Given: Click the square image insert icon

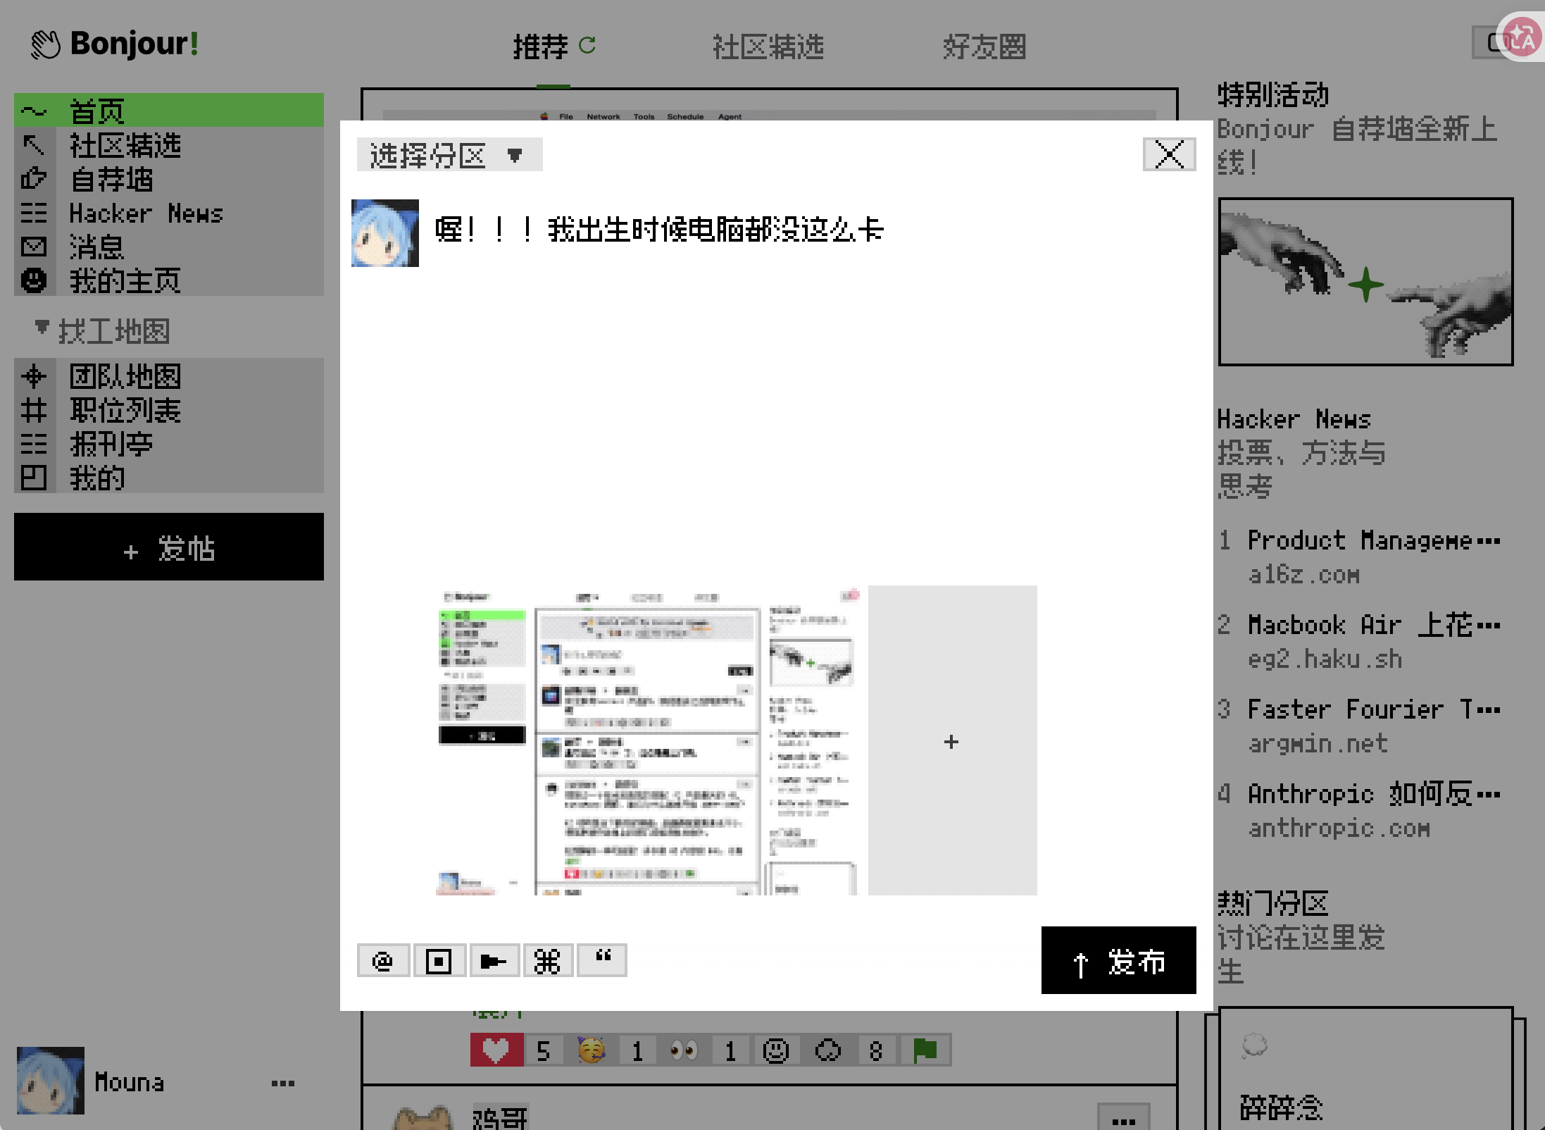Looking at the screenshot, I should (439, 961).
